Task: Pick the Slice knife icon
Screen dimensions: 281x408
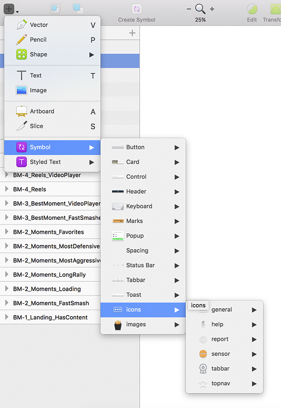Action: 22,126
